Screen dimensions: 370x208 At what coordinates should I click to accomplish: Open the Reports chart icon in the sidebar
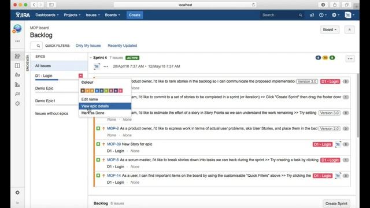(17, 84)
